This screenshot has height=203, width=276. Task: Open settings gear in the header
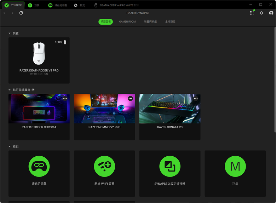point(261,13)
